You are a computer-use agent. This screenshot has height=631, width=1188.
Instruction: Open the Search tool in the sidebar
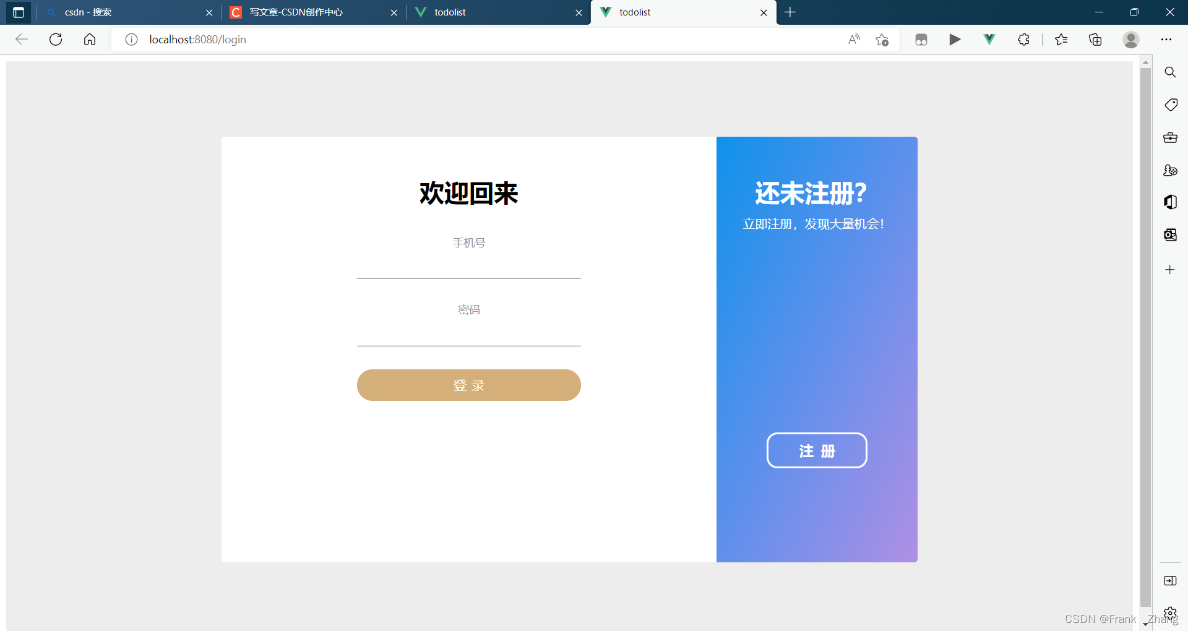(1170, 72)
